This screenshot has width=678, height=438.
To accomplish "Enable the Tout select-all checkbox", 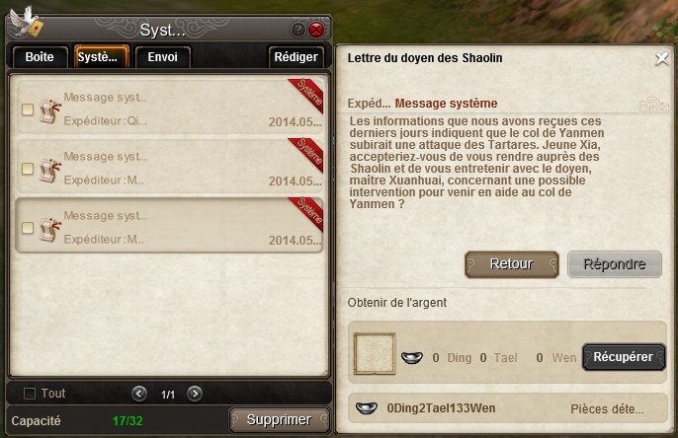I will (30, 394).
